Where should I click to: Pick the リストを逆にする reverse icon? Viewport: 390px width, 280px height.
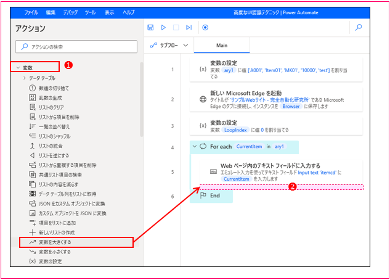tap(32, 155)
